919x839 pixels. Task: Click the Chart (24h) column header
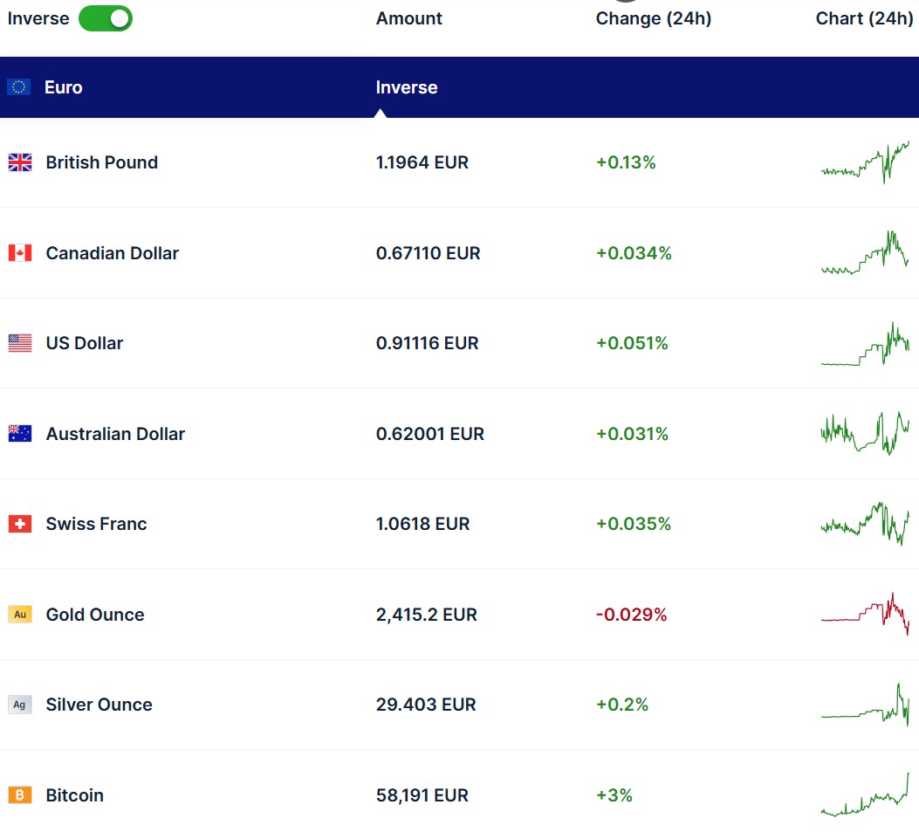(864, 18)
